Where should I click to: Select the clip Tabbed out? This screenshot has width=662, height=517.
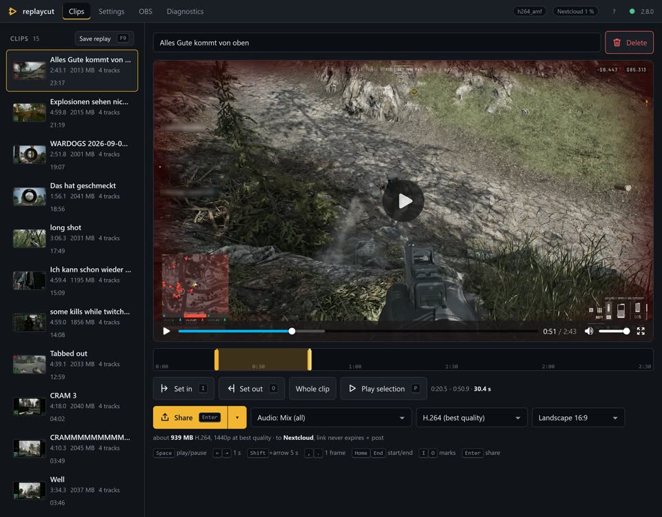tap(72, 365)
